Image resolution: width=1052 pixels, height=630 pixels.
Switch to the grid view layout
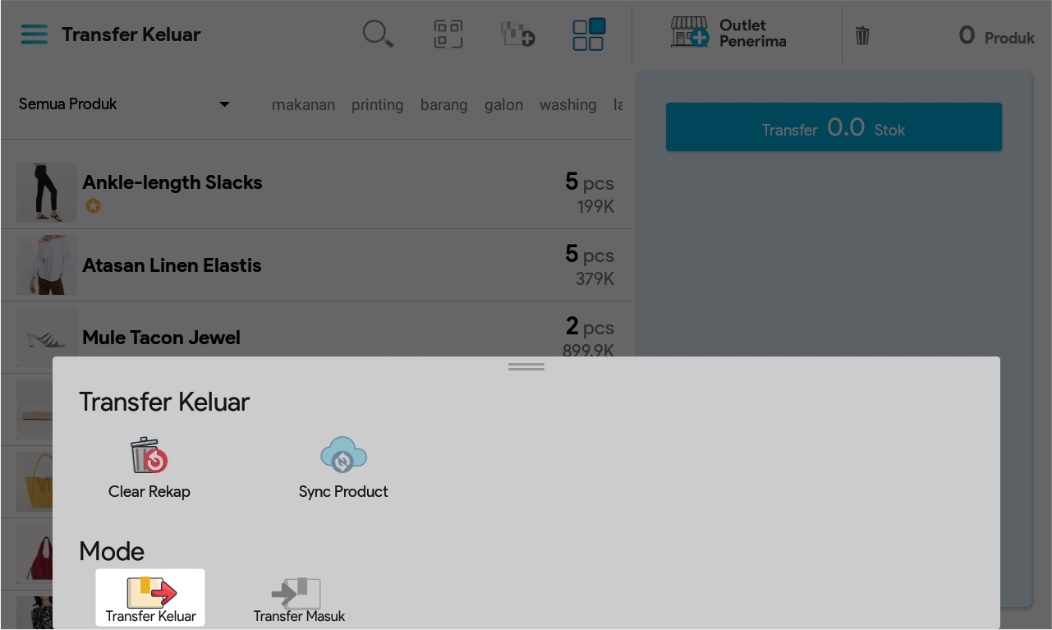click(x=589, y=35)
